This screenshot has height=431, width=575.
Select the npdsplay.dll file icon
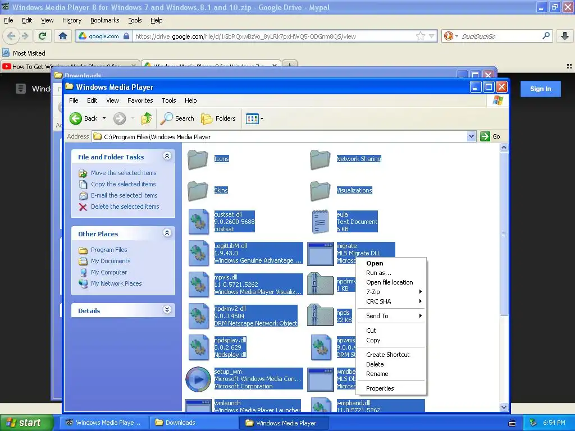[x=198, y=347]
